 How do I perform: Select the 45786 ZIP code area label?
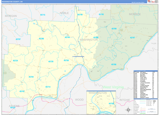[41, 39]
